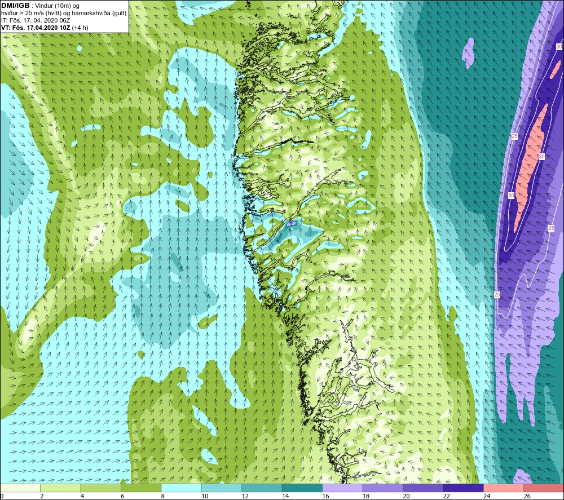Viewport: 564px width, 500px height.
Task: Click the 2–4 m/s light green legend swatch
Action: coord(60,488)
